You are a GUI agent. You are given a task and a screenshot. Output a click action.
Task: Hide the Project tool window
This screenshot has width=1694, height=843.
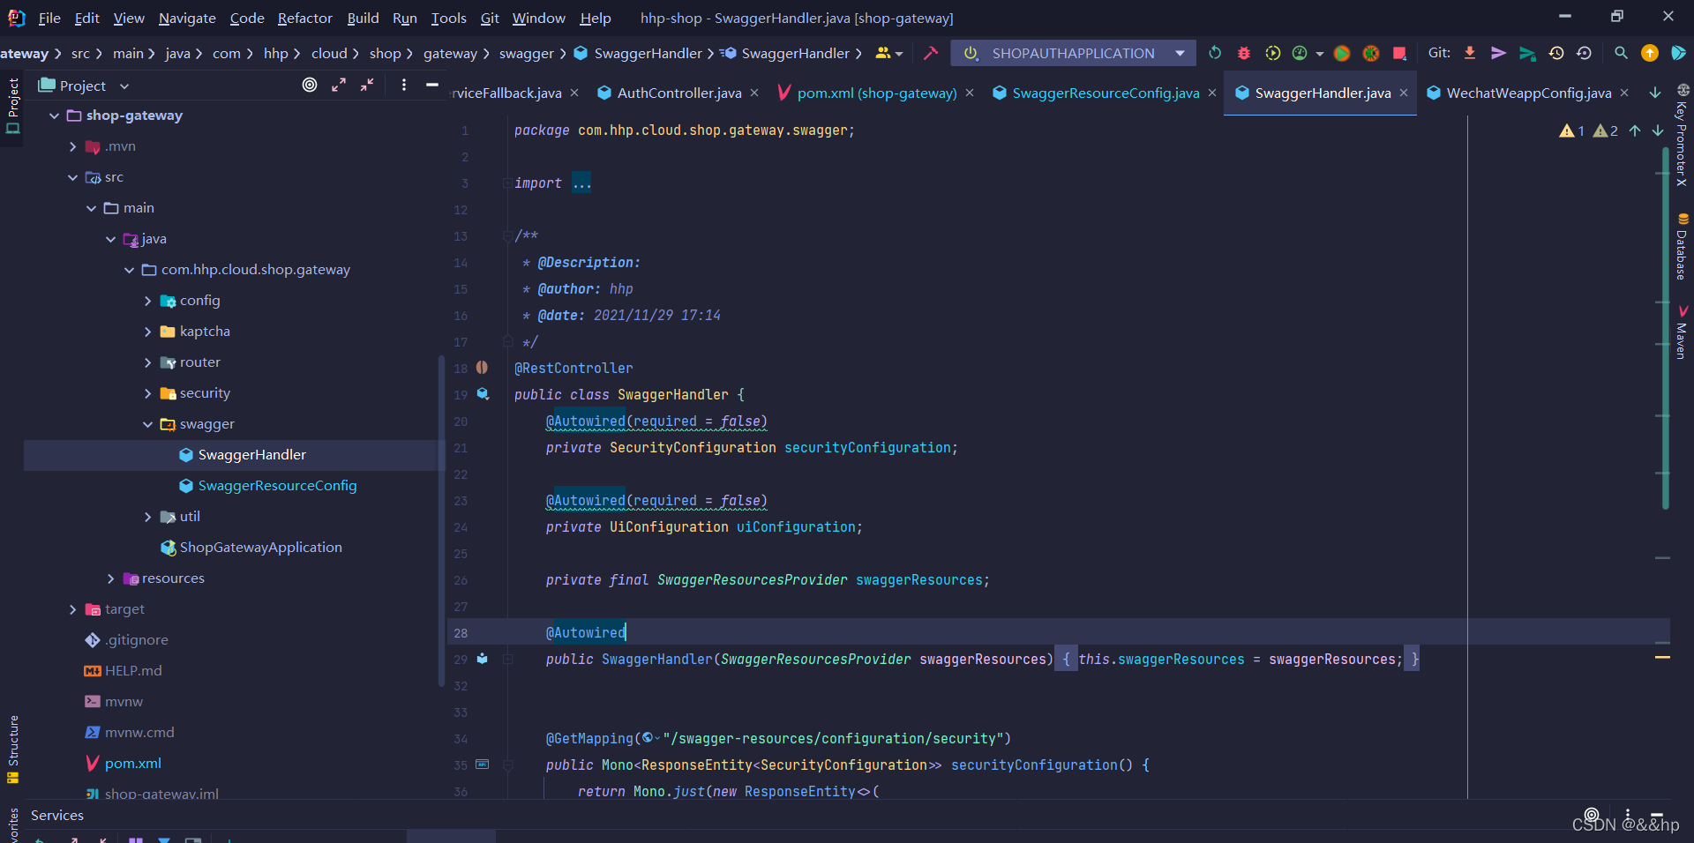pyautogui.click(x=432, y=85)
